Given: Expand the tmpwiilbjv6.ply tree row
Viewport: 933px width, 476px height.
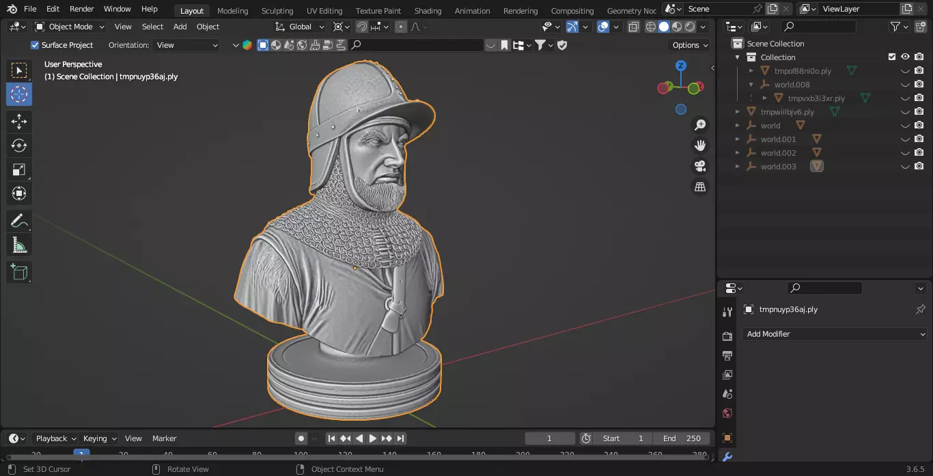Looking at the screenshot, I should 738,112.
